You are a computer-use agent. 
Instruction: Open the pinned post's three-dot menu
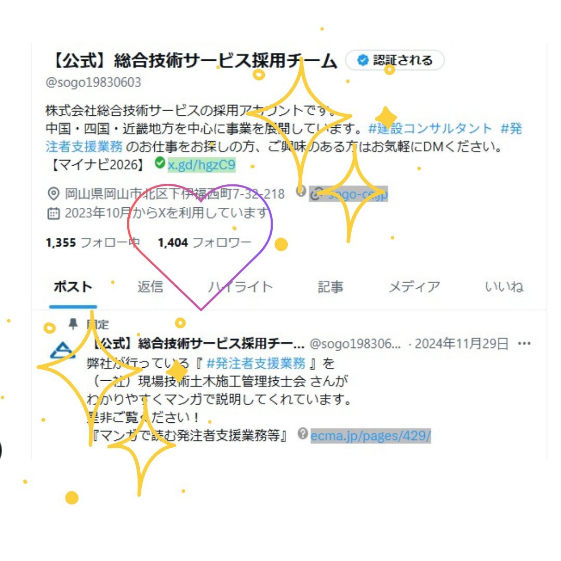pyautogui.click(x=524, y=344)
